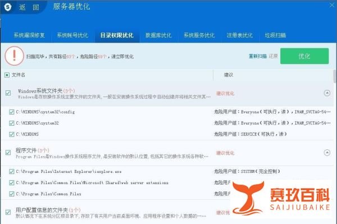This screenshot has height=224, width=337.
Task: Toggle the select-all 文件名 checkbox
Action: 7,75
